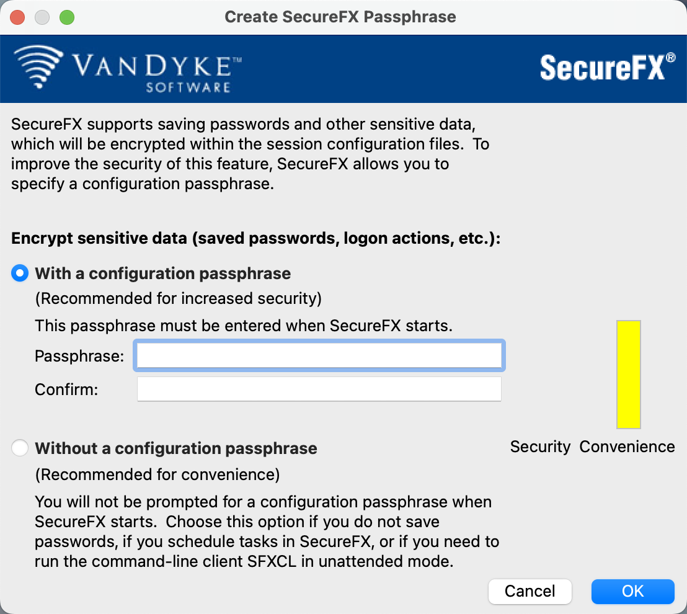This screenshot has width=687, height=614.
Task: Click the SecureFX logo in banner
Action: click(607, 68)
